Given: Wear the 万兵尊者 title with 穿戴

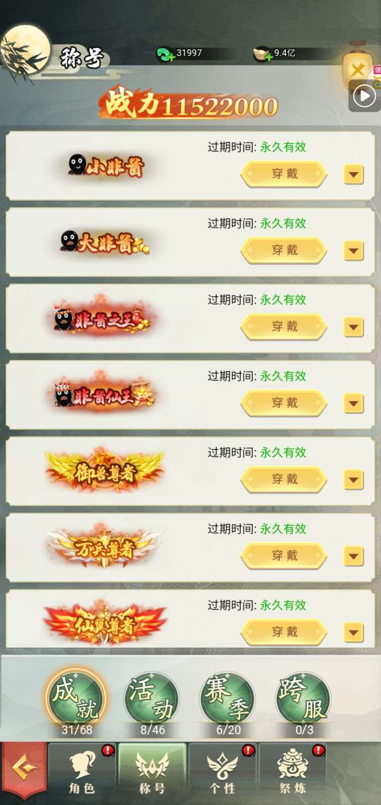Looking at the screenshot, I should 285,556.
